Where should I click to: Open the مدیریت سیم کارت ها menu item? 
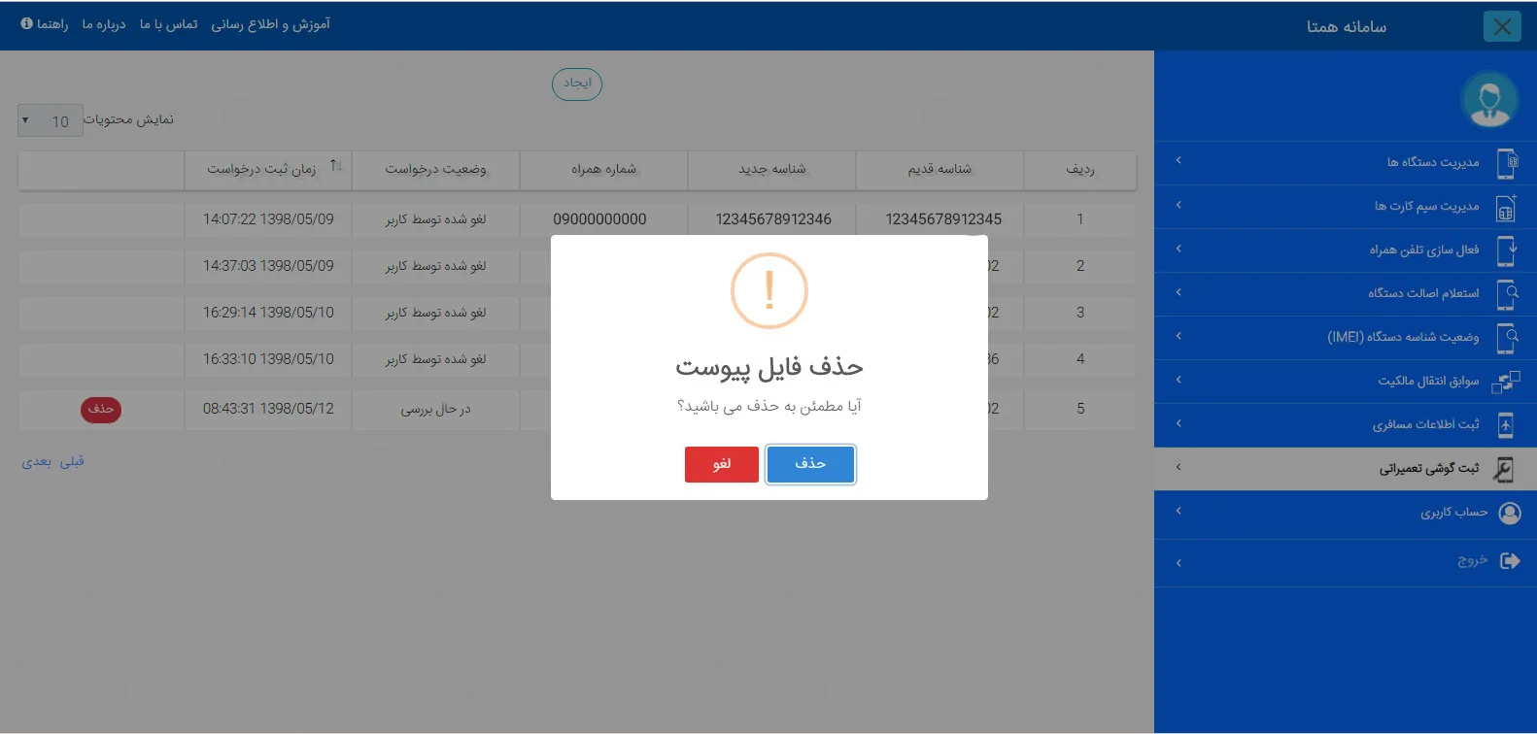pyautogui.click(x=1346, y=207)
